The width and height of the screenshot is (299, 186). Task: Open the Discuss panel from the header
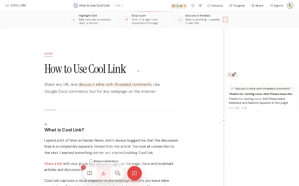click(x=215, y=6)
